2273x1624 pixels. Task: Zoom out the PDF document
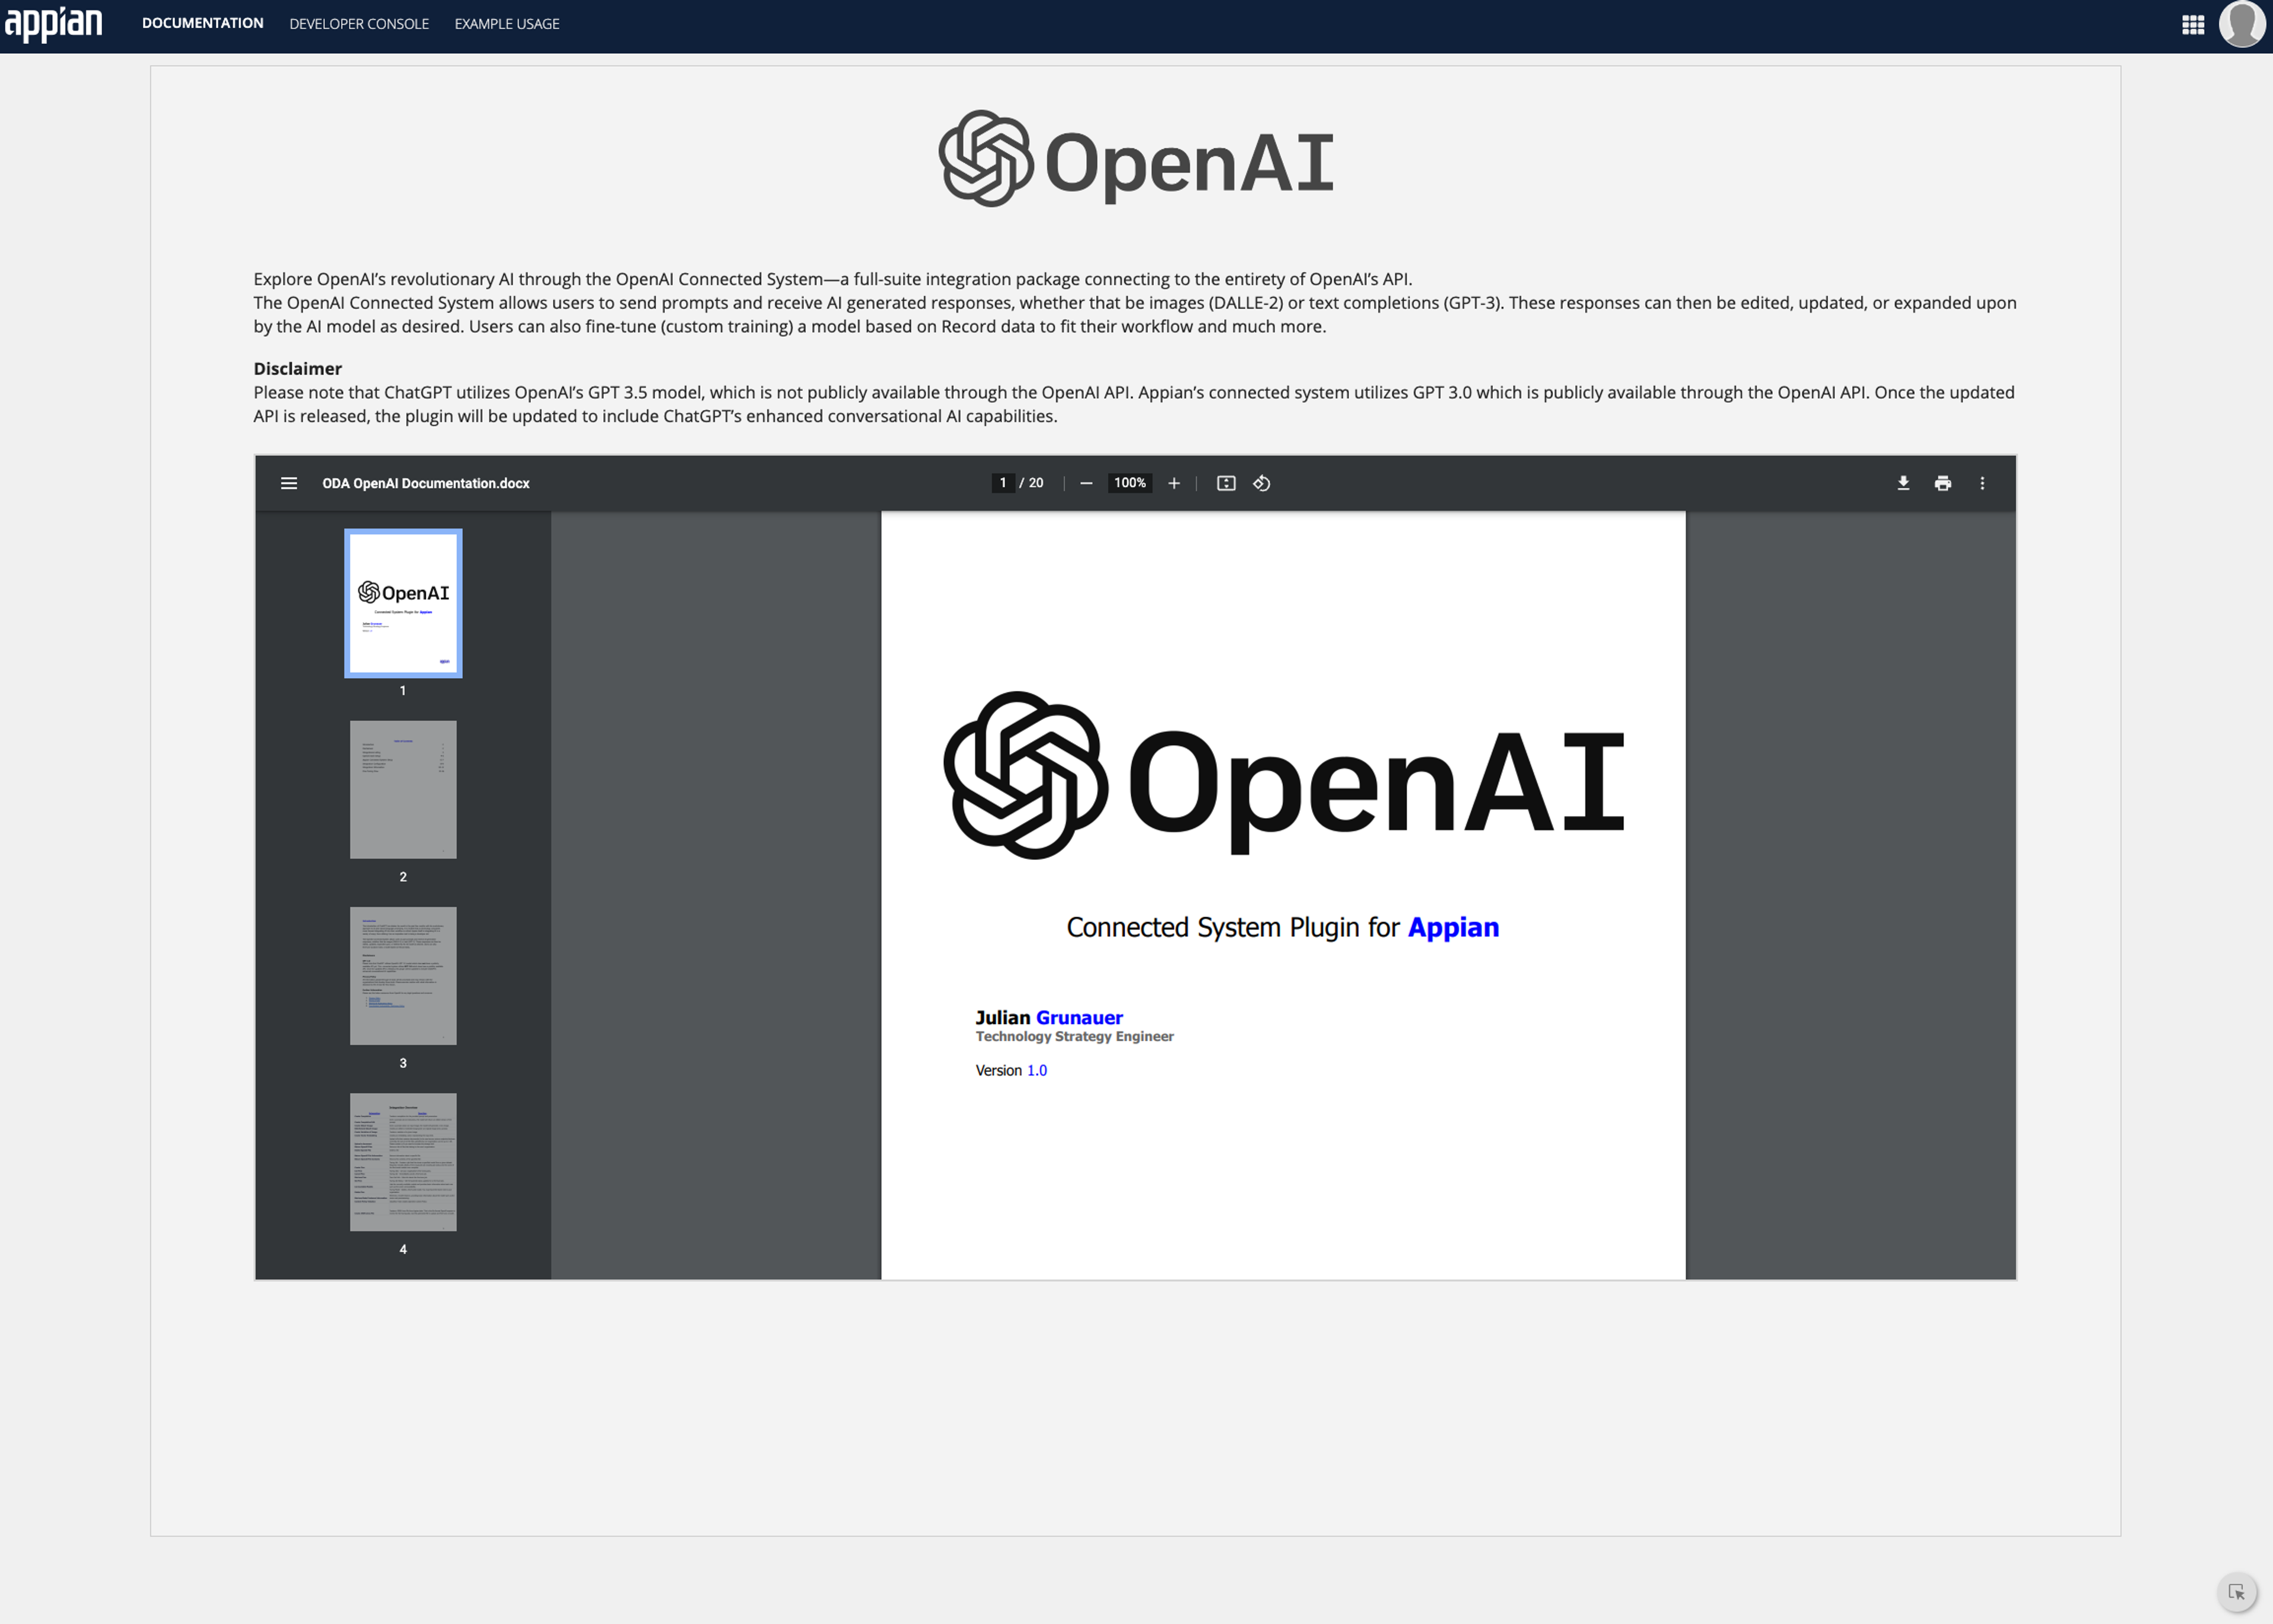[x=1087, y=483]
